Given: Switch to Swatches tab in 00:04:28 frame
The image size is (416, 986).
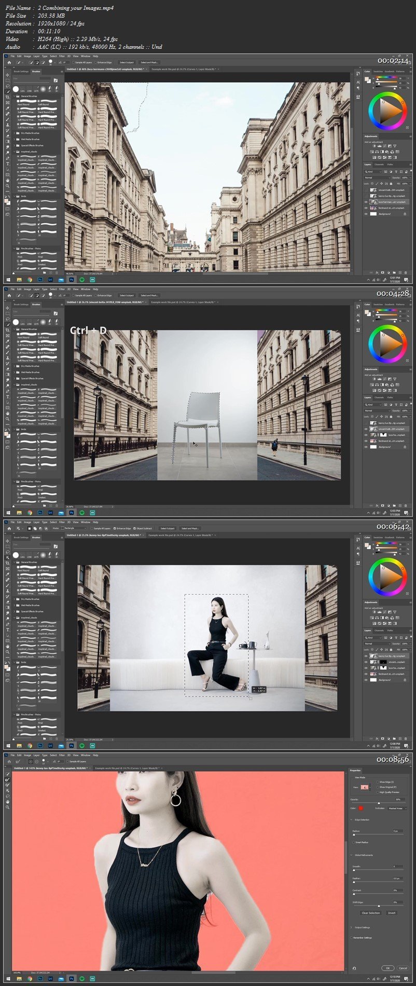Looking at the screenshot, I should point(378,305).
